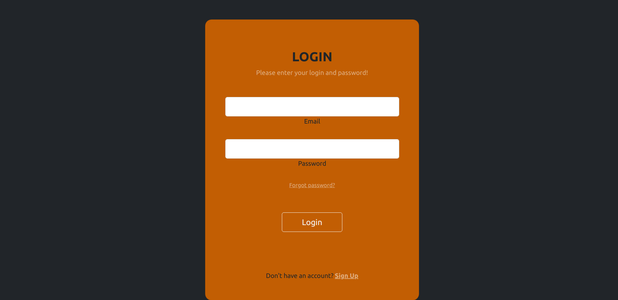The height and width of the screenshot is (300, 618).
Task: Click the empty orange space above the LOGIN heading
Action: click(x=312, y=35)
